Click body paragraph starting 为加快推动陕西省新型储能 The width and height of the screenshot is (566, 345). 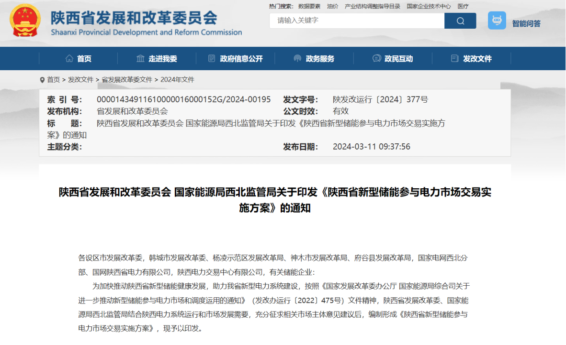click(274, 307)
